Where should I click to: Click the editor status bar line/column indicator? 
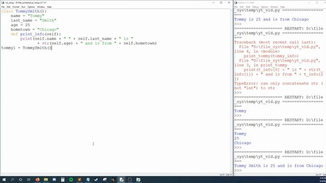coord(226,174)
